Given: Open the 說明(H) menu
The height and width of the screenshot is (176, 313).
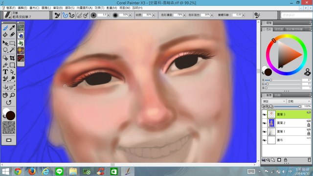Looking at the screenshot, I should (137, 8).
